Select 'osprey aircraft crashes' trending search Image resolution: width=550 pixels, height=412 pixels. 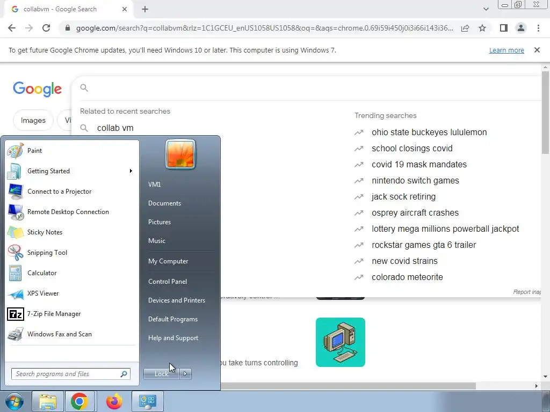(x=415, y=212)
